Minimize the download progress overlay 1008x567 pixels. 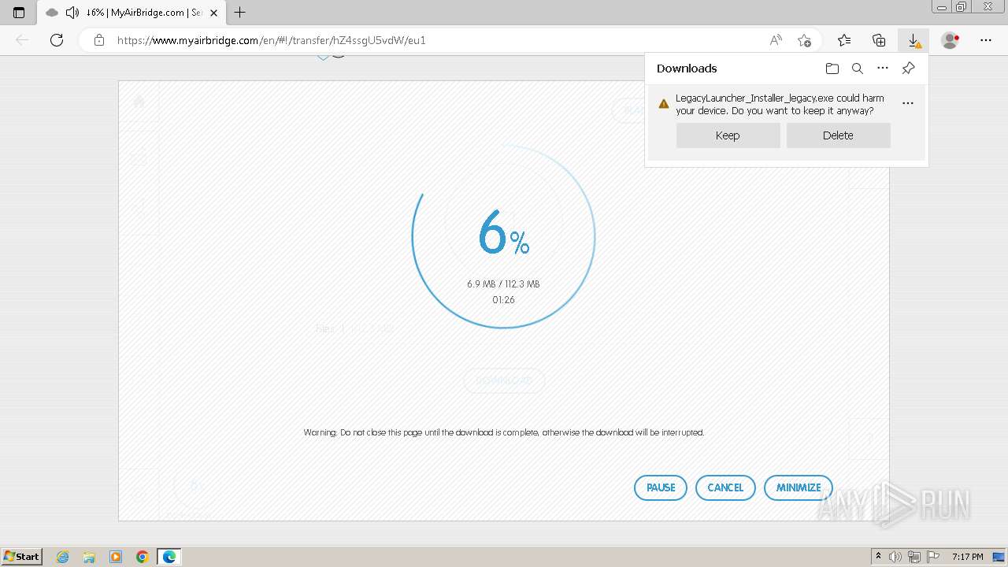coord(798,487)
